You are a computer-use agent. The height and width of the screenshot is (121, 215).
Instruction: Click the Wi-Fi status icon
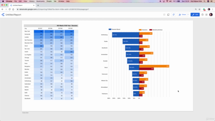click(167, 1)
